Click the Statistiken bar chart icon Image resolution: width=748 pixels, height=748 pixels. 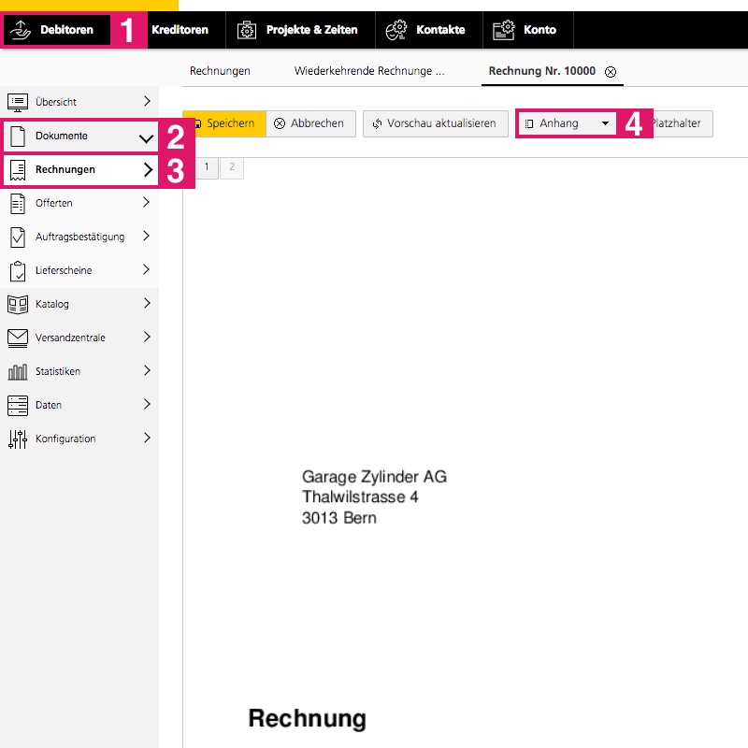17,371
